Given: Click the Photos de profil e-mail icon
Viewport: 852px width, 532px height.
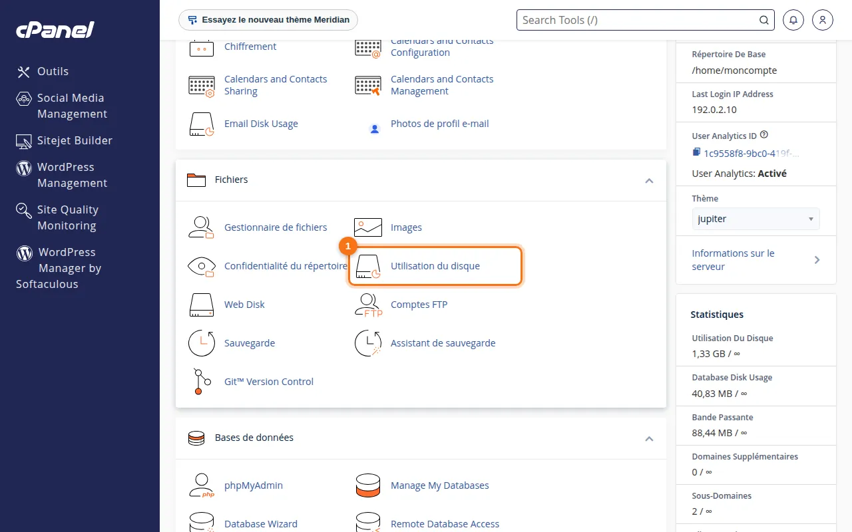Looking at the screenshot, I should tap(374, 128).
